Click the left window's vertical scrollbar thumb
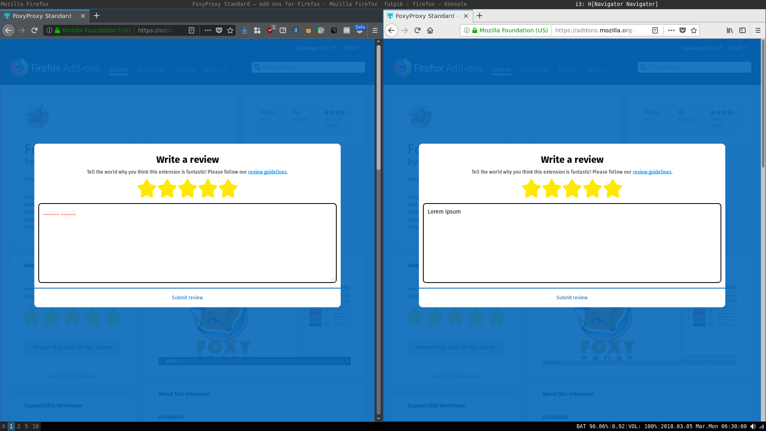Image resolution: width=766 pixels, height=431 pixels. (x=378, y=108)
